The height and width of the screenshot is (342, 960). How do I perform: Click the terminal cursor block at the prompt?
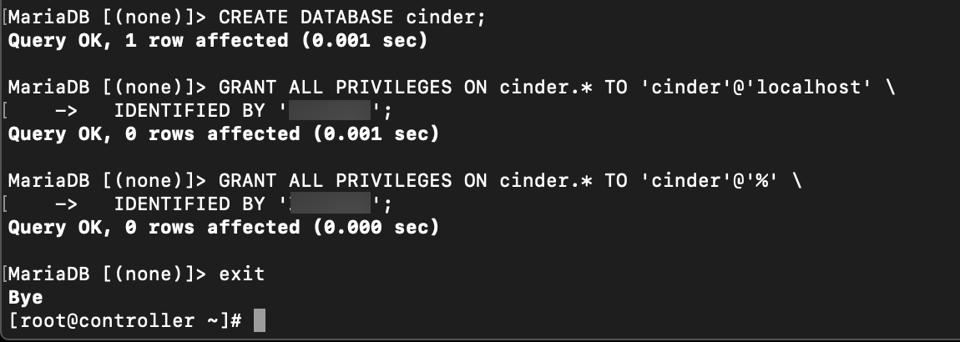coord(260,320)
